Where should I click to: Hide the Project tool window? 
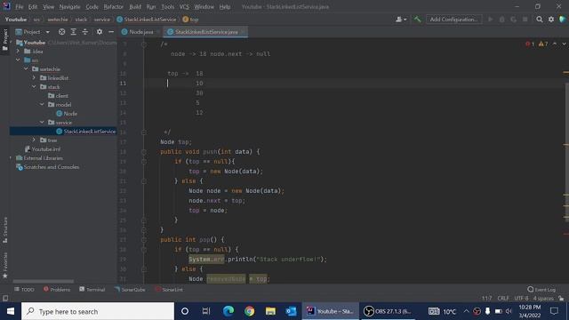pos(111,32)
